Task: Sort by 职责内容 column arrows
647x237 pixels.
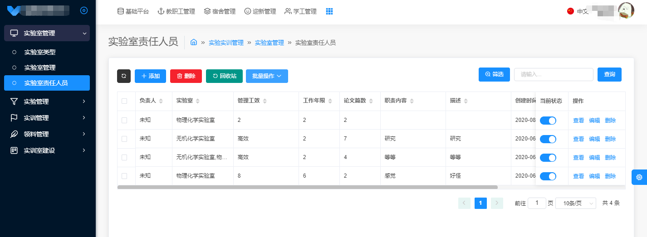Action: click(x=412, y=101)
